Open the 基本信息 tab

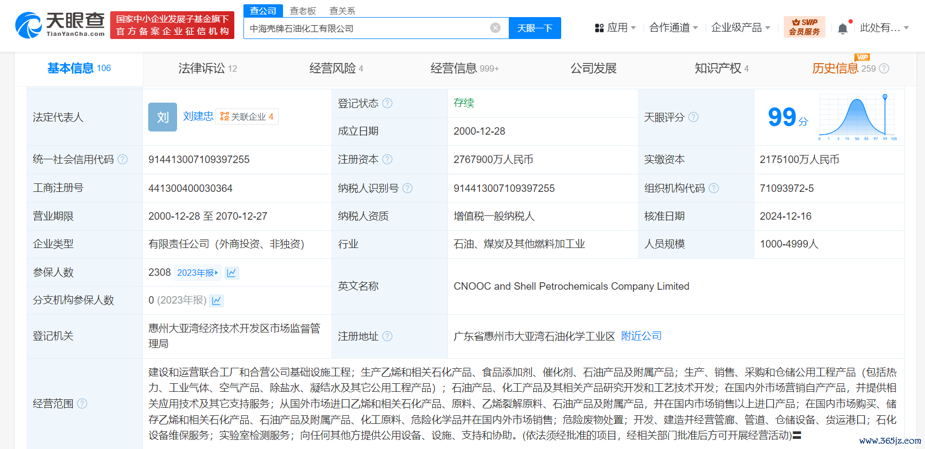(x=79, y=68)
